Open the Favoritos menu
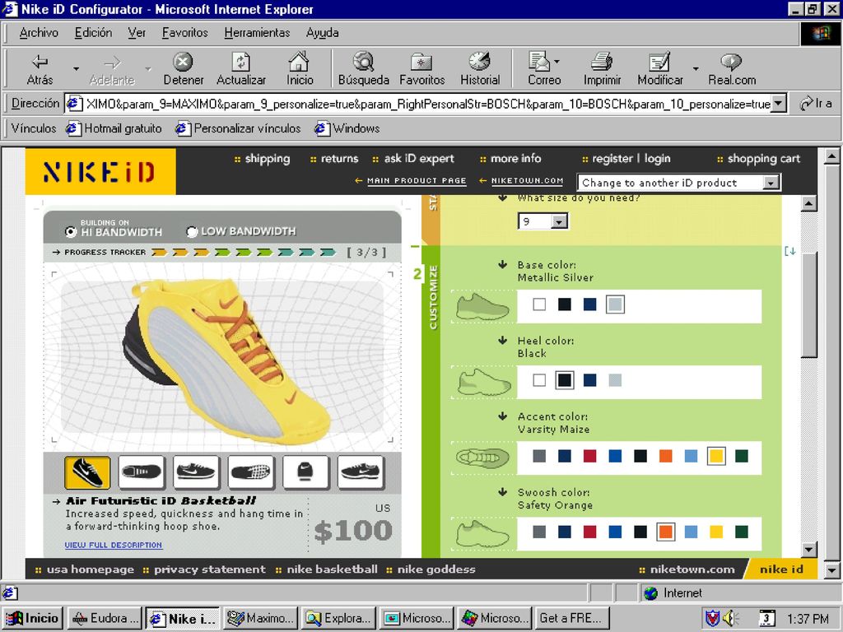843x632 pixels. [x=185, y=33]
